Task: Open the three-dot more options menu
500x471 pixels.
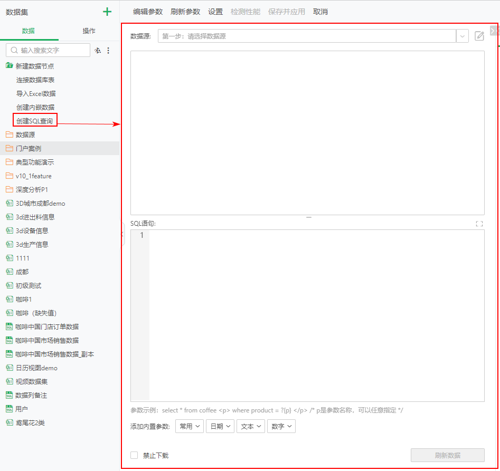Action: pos(109,50)
